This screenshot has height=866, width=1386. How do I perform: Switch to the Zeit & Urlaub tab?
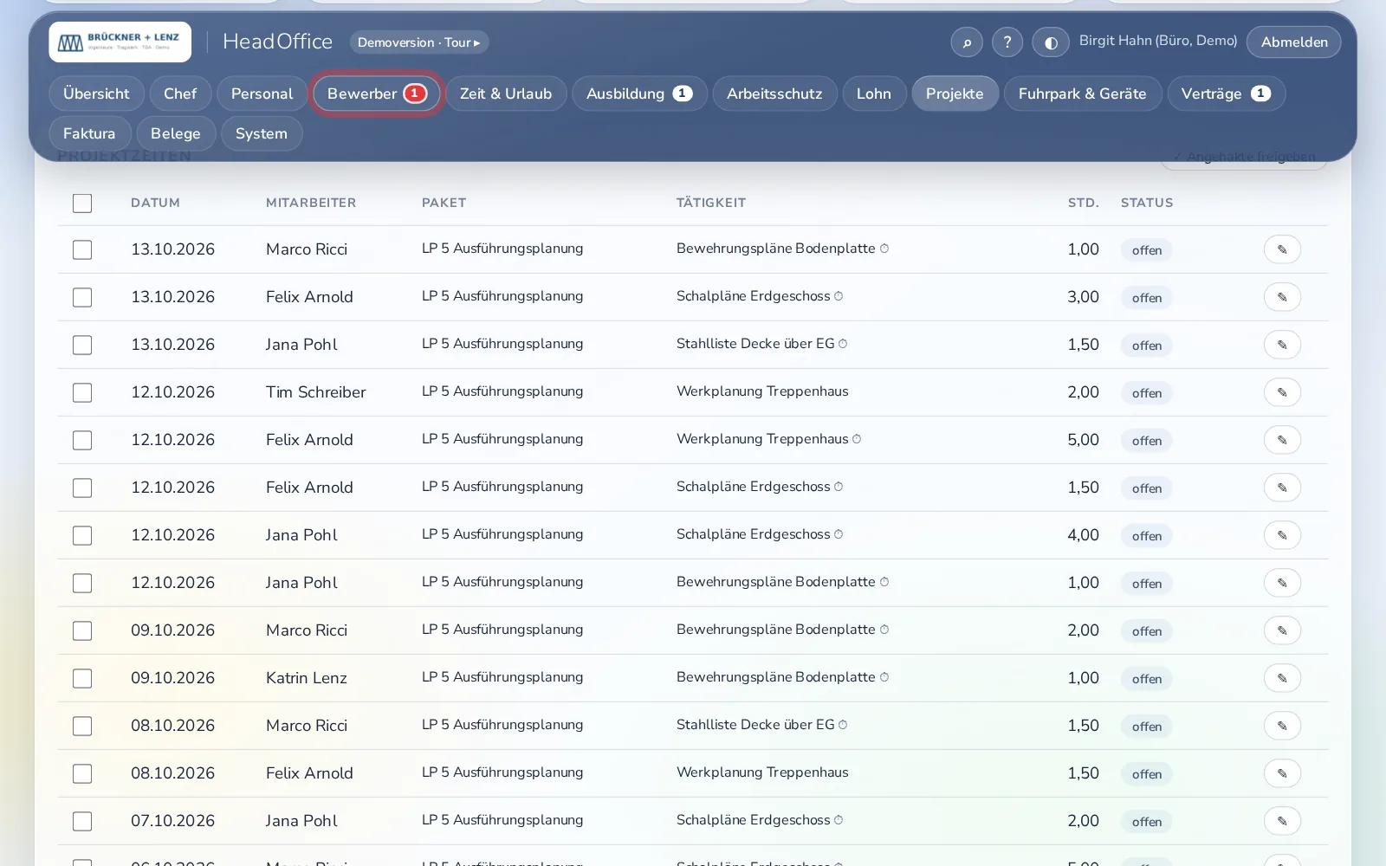[x=506, y=94]
